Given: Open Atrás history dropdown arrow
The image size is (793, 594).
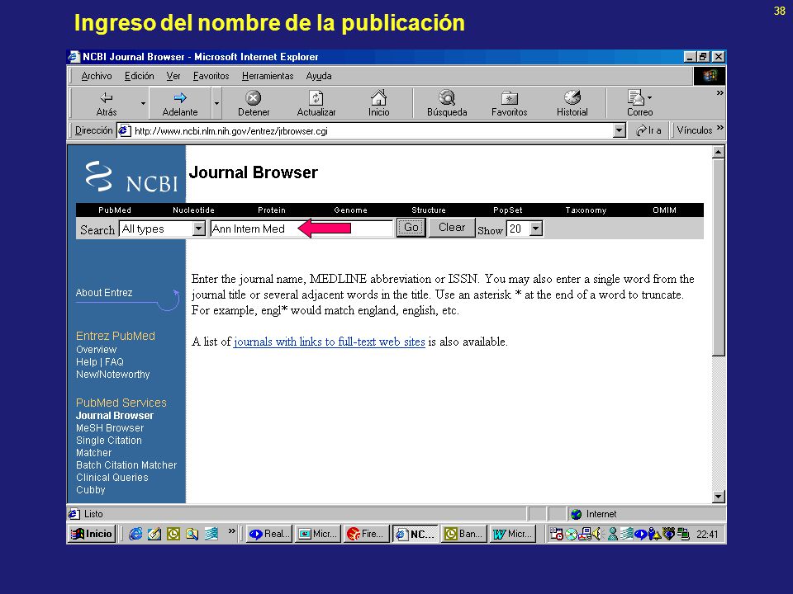Looking at the screenshot, I should click(x=143, y=104).
